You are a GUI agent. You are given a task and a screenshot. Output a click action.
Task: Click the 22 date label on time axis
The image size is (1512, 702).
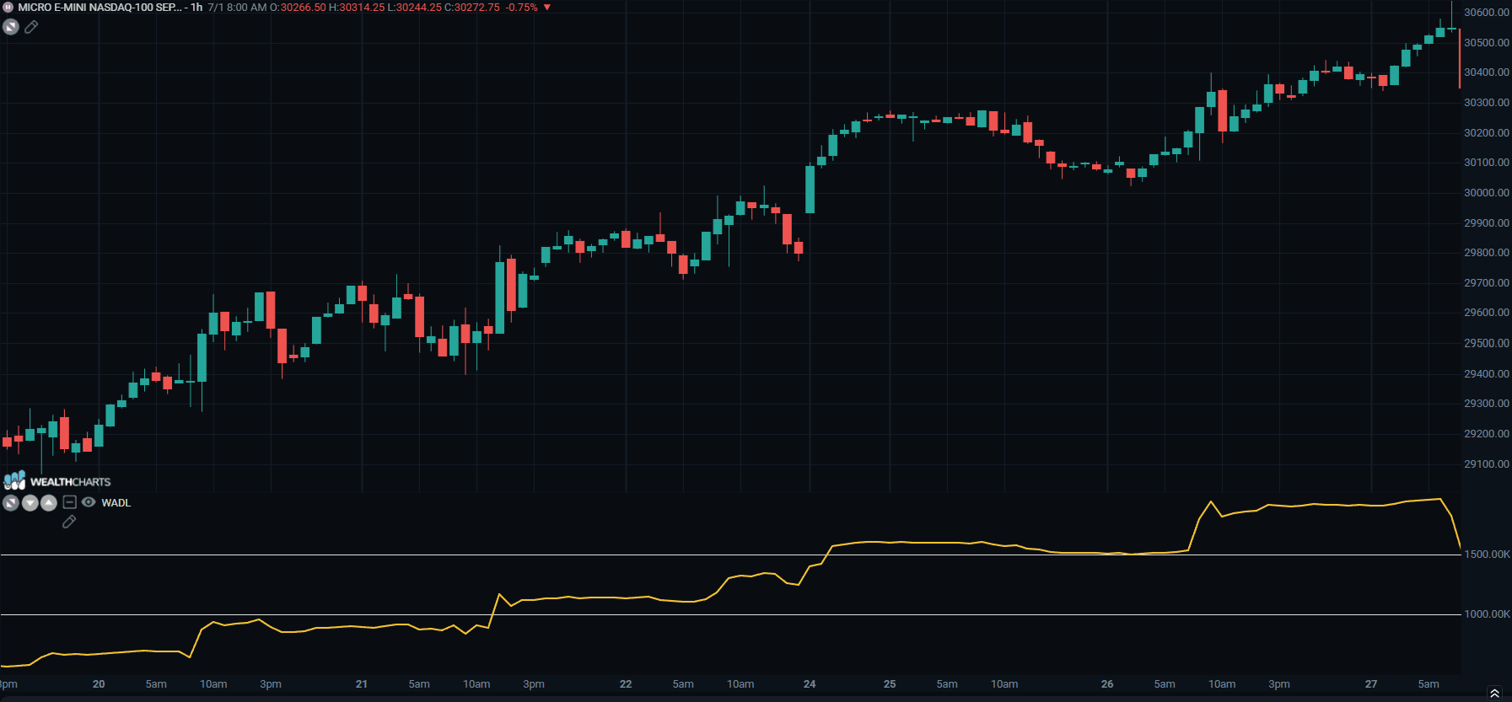(x=626, y=684)
